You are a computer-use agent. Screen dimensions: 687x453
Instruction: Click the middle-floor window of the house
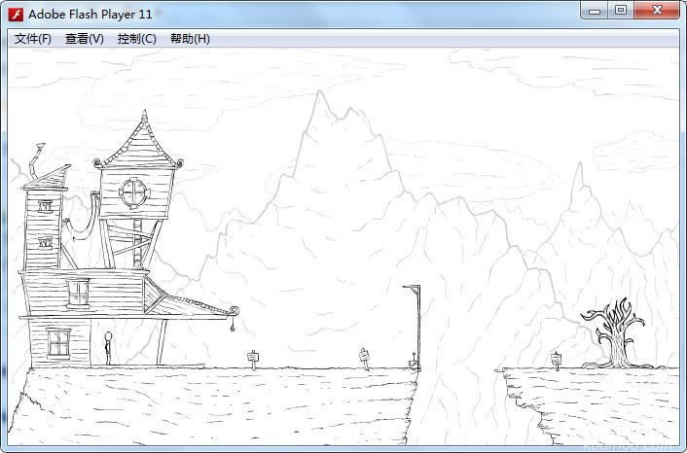pos(78,292)
